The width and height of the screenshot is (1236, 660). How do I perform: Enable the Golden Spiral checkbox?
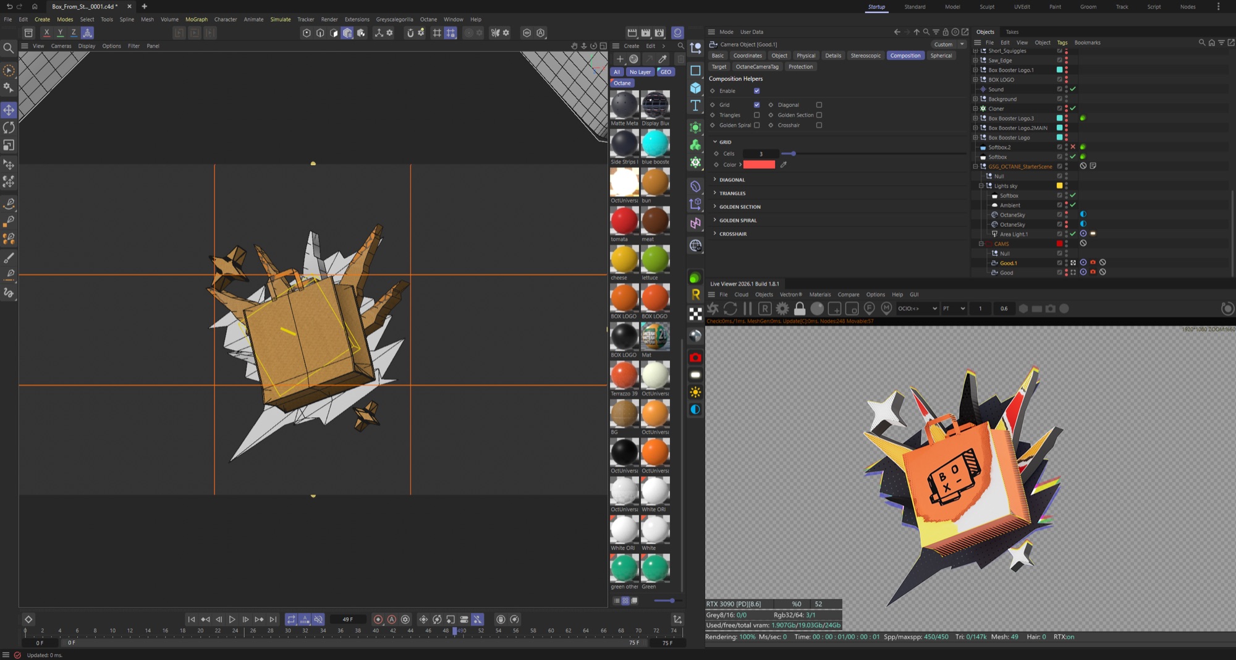pyautogui.click(x=756, y=125)
